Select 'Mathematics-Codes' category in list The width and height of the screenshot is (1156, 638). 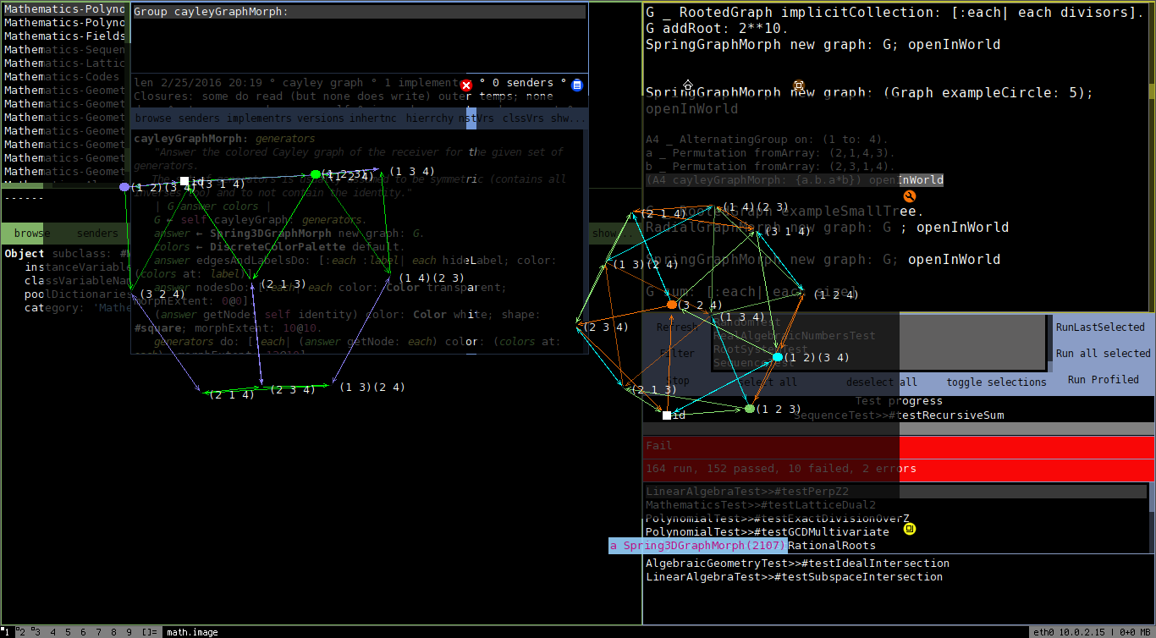(65, 77)
